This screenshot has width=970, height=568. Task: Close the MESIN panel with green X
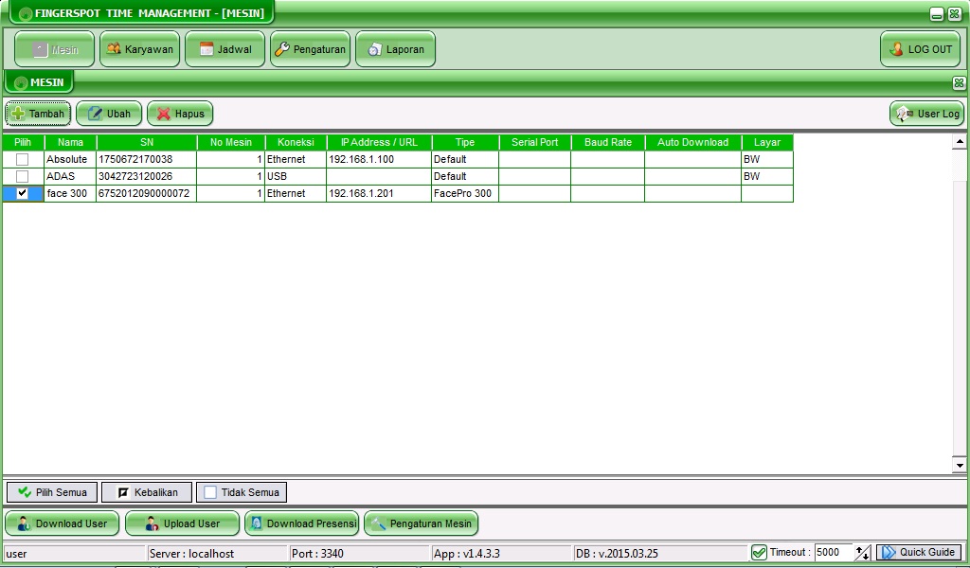[x=959, y=82]
